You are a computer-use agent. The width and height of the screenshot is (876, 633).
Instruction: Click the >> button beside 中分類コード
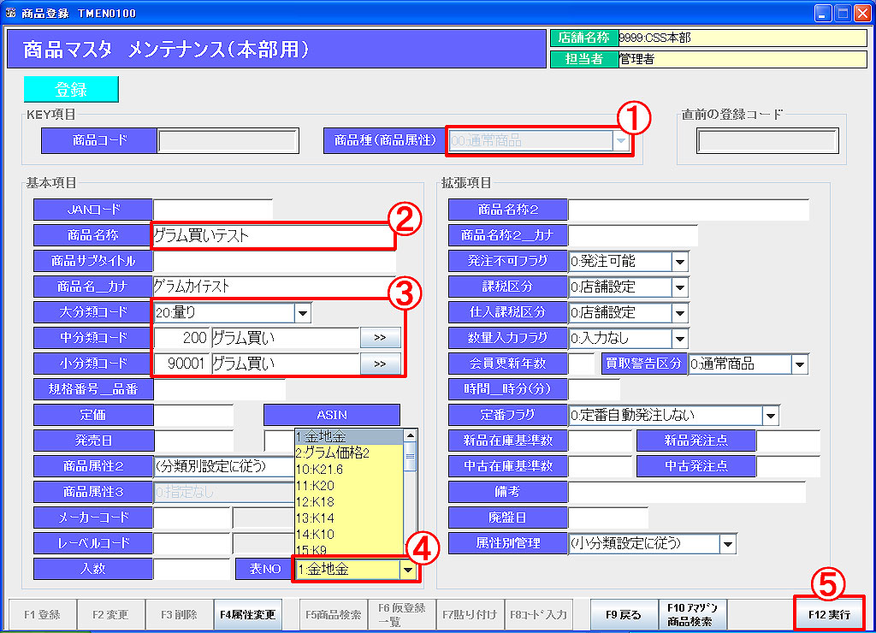(380, 339)
